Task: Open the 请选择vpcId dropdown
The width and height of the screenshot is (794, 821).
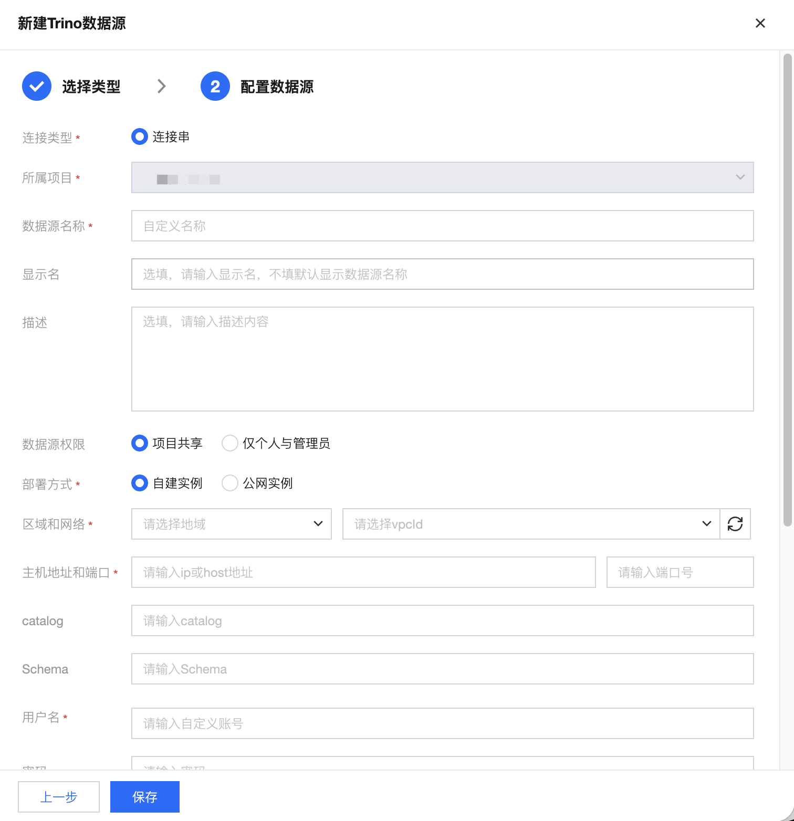Action: click(x=530, y=524)
